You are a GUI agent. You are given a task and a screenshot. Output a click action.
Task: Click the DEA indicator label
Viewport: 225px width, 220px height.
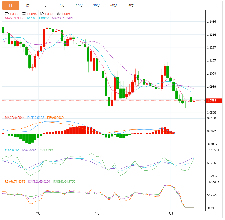click(55, 118)
